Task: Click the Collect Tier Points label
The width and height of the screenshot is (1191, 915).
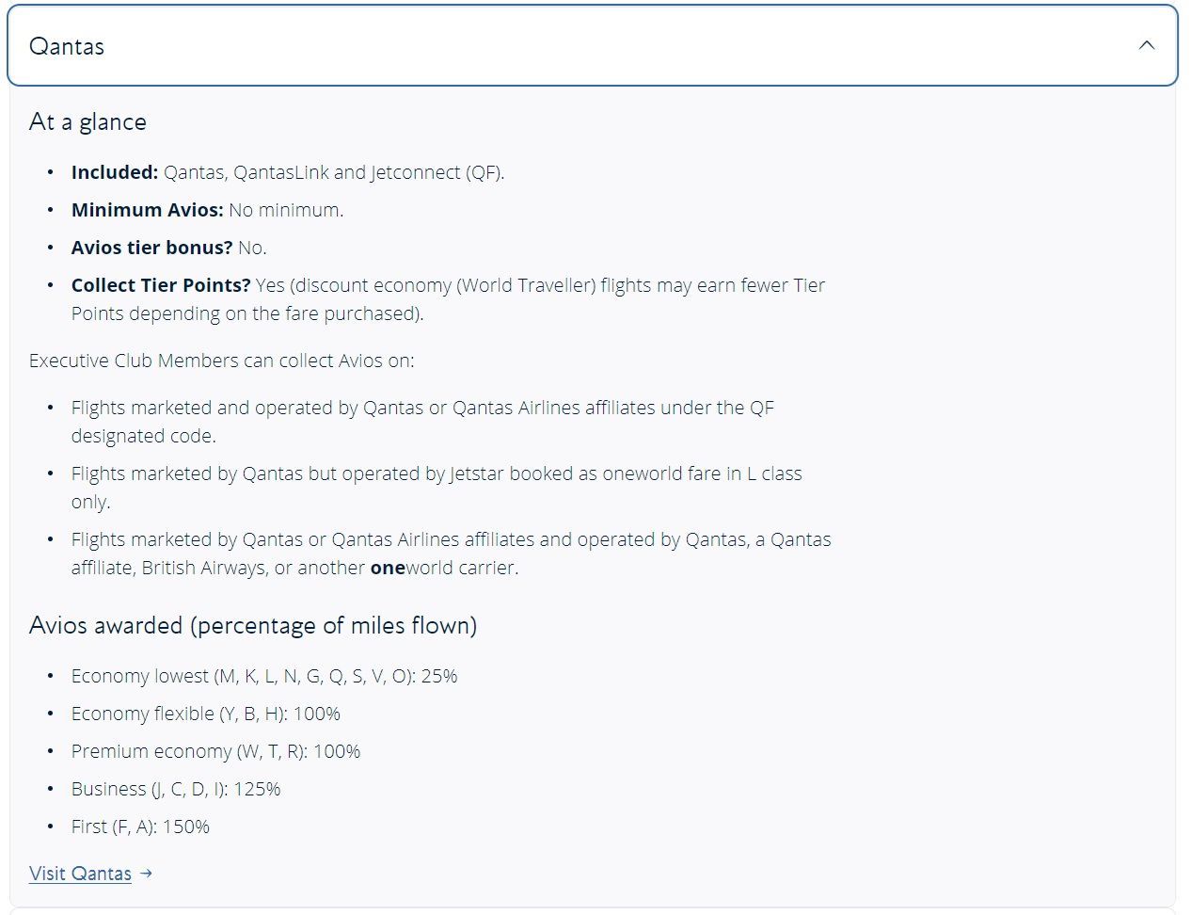Action: click(x=161, y=285)
